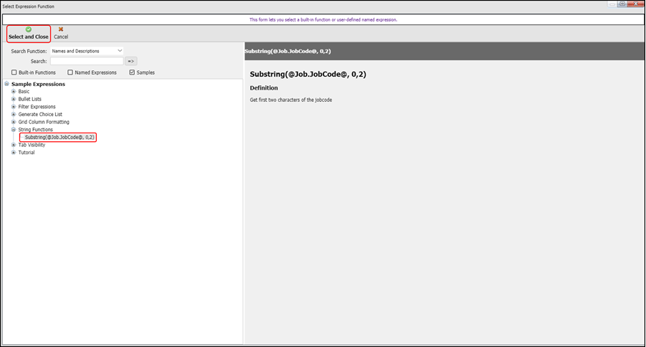Collapse the String Functions node
The image size is (646, 347).
coord(14,130)
